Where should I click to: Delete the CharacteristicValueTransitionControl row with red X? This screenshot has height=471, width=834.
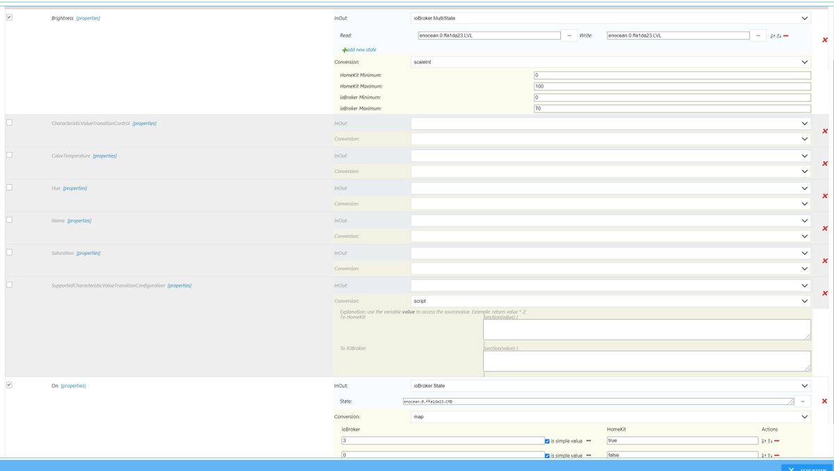[824, 131]
